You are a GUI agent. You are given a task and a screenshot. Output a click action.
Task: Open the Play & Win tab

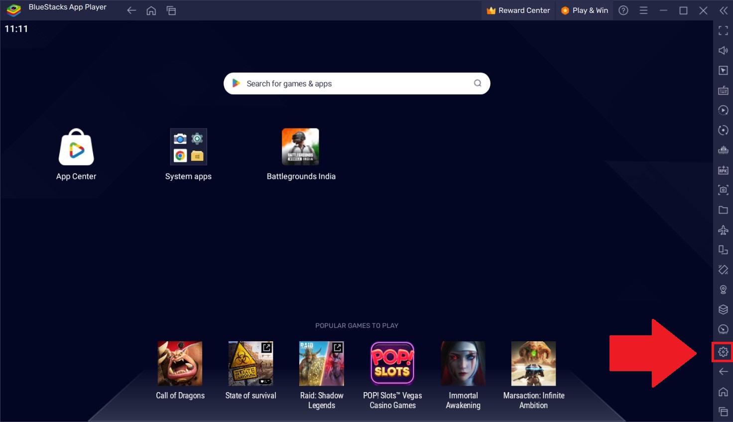click(584, 10)
